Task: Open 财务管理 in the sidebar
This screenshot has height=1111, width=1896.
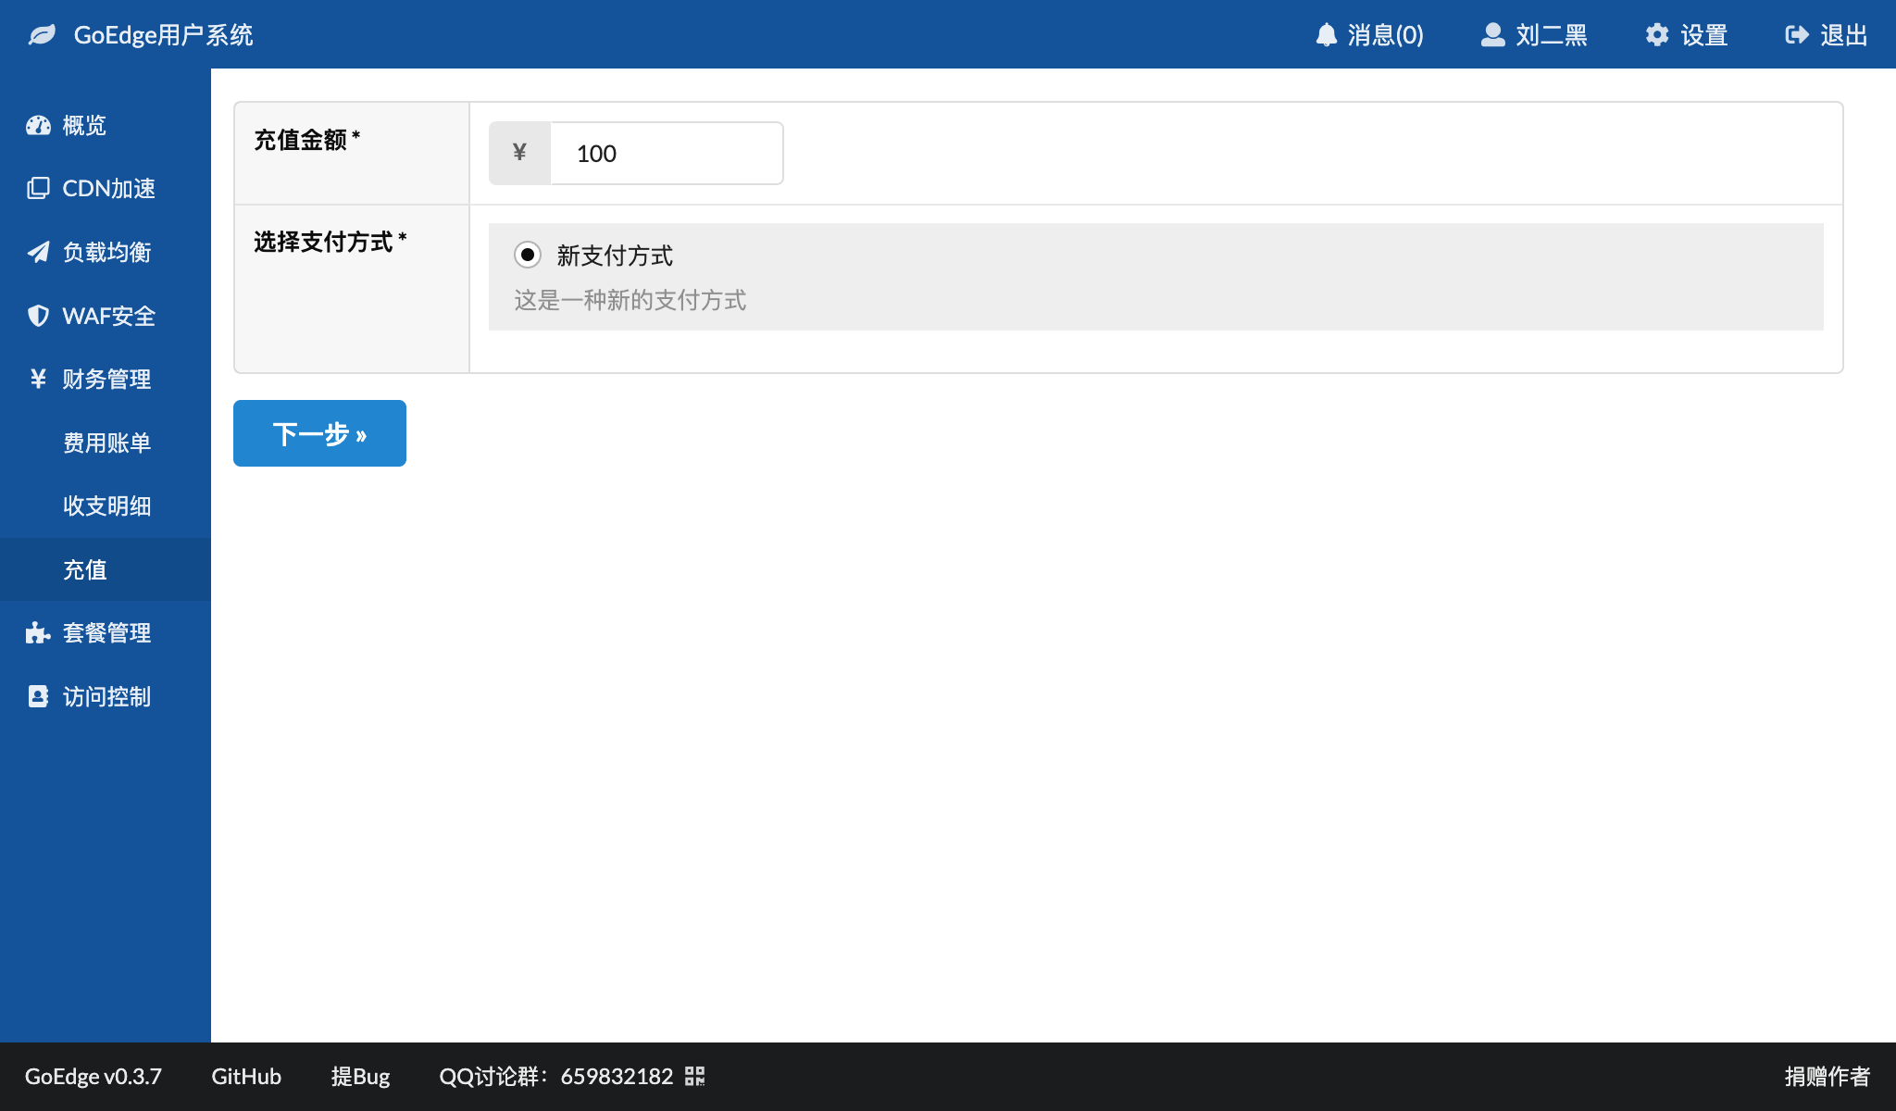Action: tap(106, 379)
